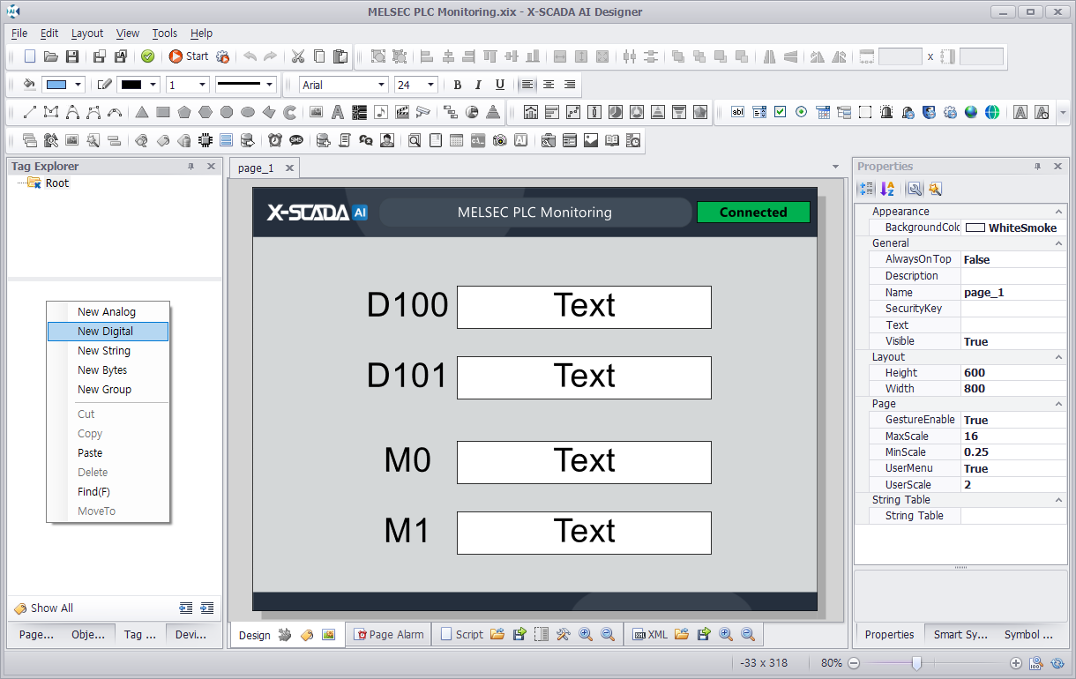
Task: Open project with folder icon
Action: point(51,56)
